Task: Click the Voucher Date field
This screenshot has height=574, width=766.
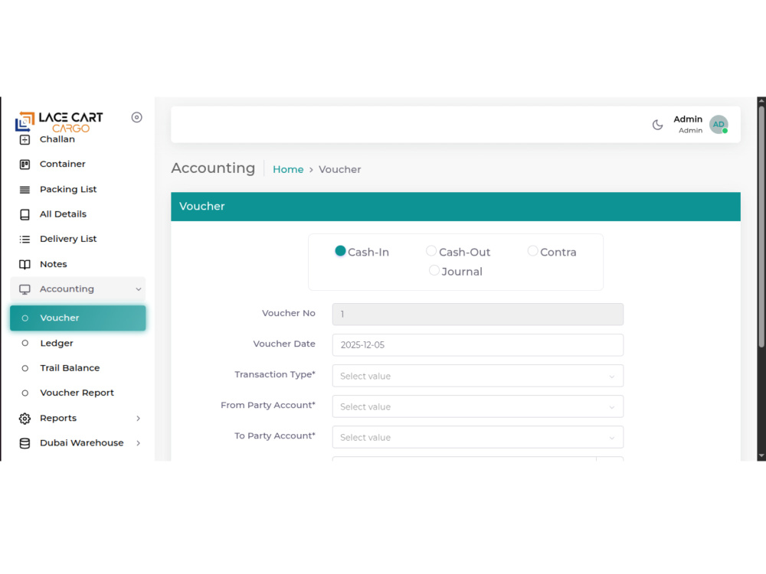Action: pyautogui.click(x=478, y=345)
